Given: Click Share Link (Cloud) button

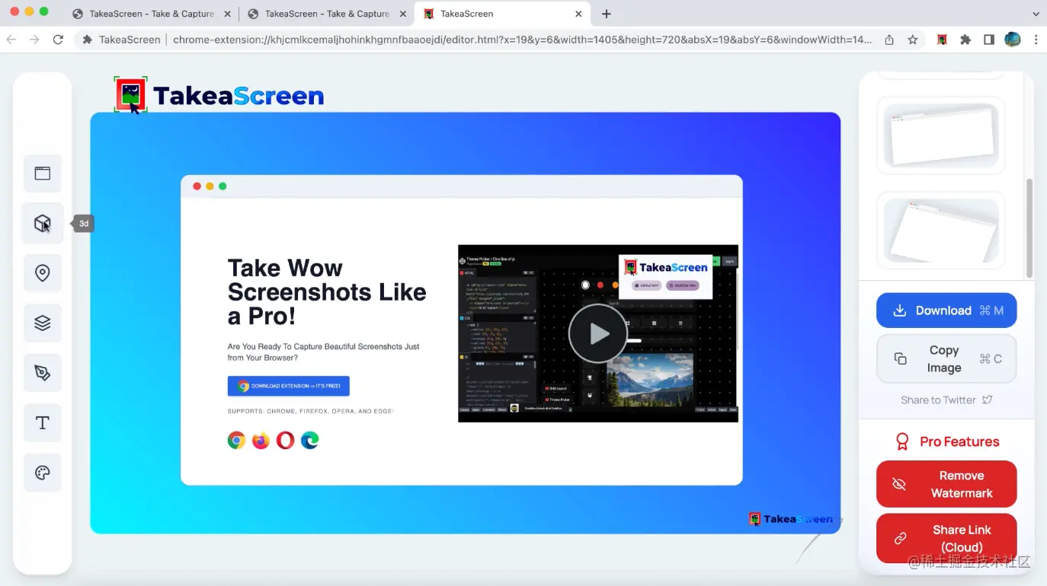Looking at the screenshot, I should 946,538.
